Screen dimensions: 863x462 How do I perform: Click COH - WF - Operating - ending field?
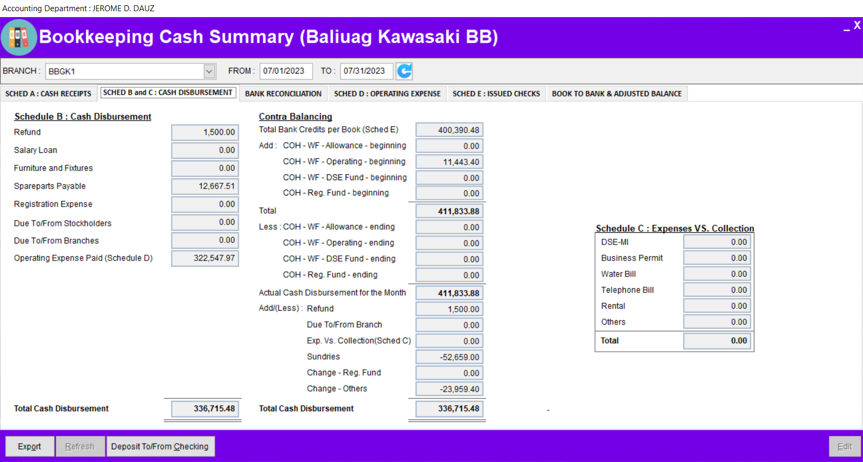point(450,244)
